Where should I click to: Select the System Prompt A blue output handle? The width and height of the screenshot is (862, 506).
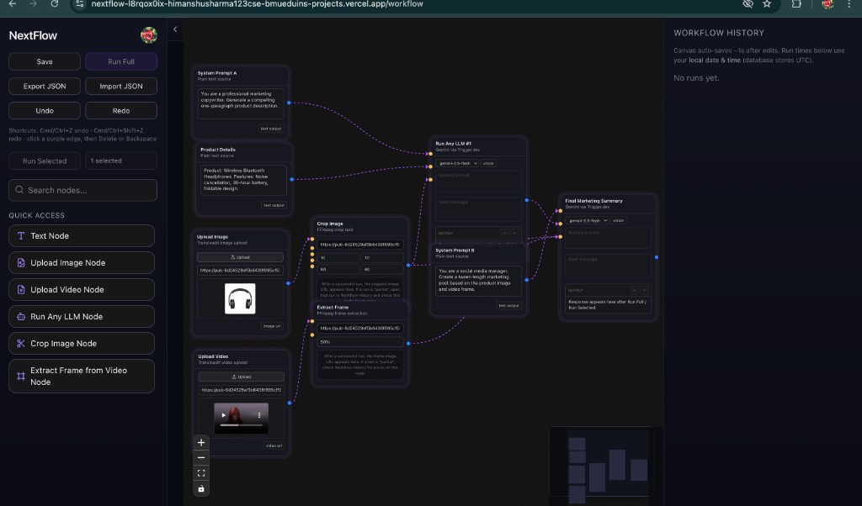(x=290, y=103)
